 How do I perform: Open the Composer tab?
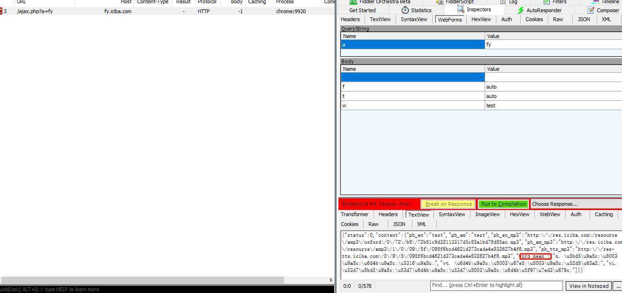click(x=603, y=10)
